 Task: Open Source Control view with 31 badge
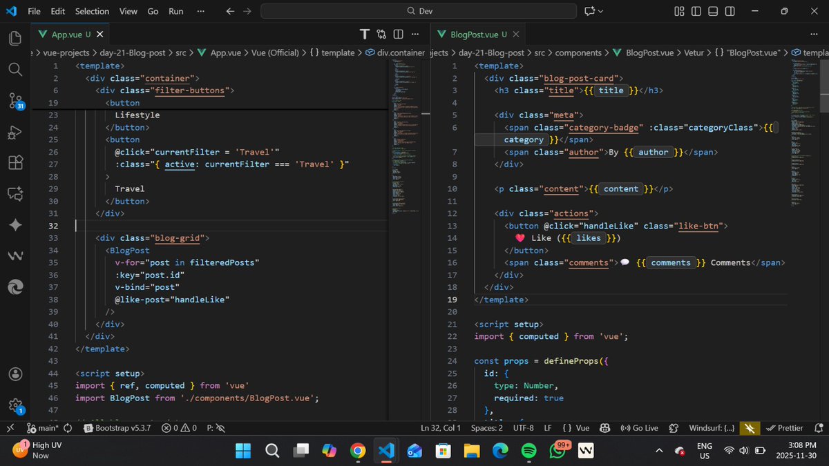(15, 101)
